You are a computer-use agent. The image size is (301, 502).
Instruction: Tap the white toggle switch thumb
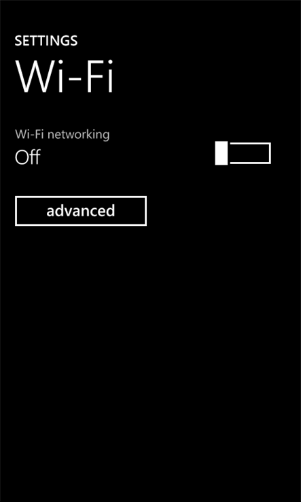[x=221, y=153]
